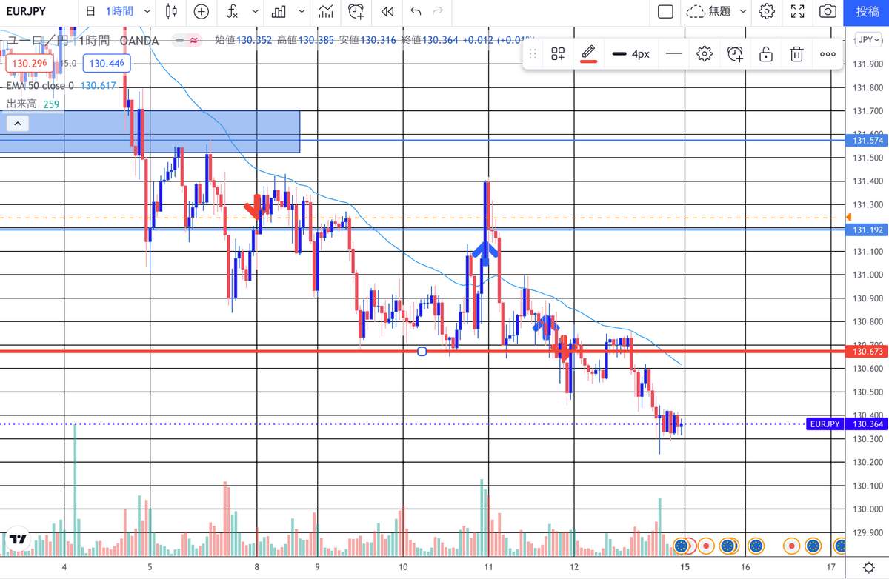Open the JPY currency dropdown on price axis
The image size is (889, 579).
(x=866, y=40)
